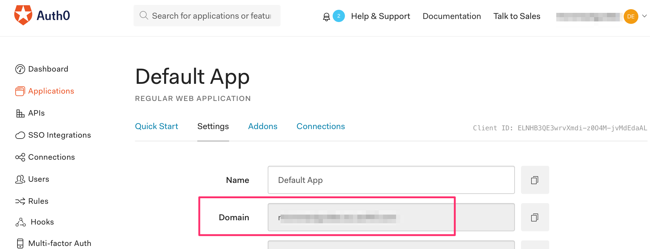Click the search magnifier icon
The image size is (650, 249).
tap(144, 15)
